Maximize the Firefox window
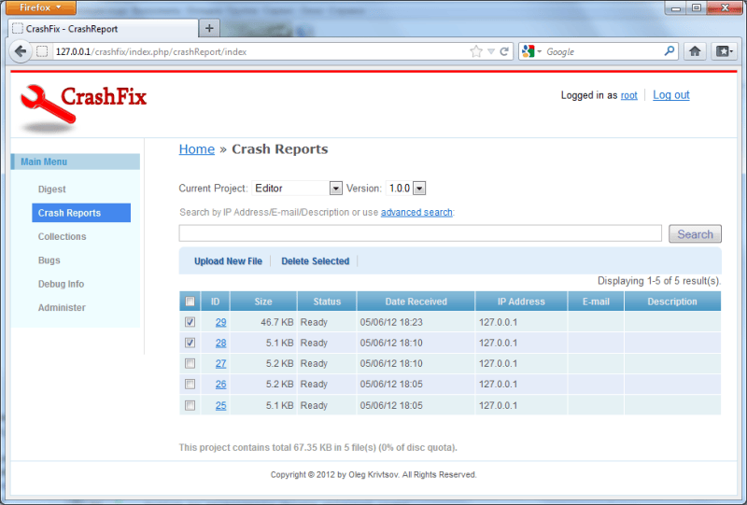The height and width of the screenshot is (505, 747). click(x=697, y=7)
